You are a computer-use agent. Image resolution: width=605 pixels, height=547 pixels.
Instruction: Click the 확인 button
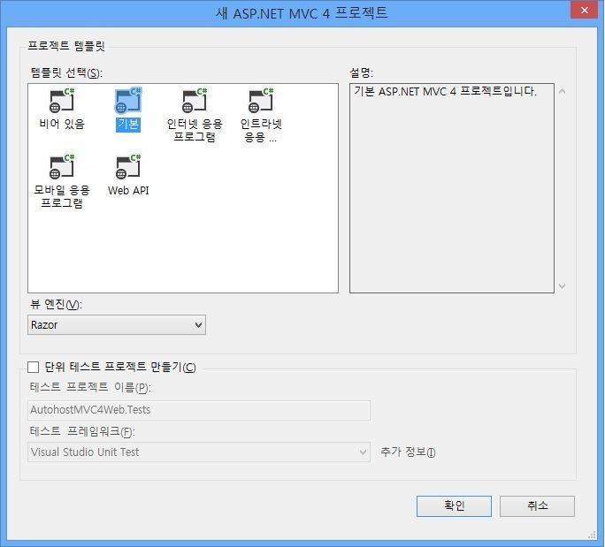[x=454, y=505]
